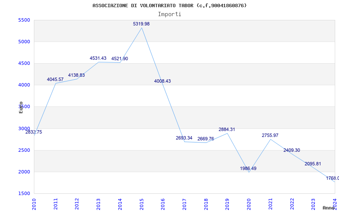The height and width of the screenshot is (212, 339).
Task: Select the data label 2693.34
Action: 184,138
